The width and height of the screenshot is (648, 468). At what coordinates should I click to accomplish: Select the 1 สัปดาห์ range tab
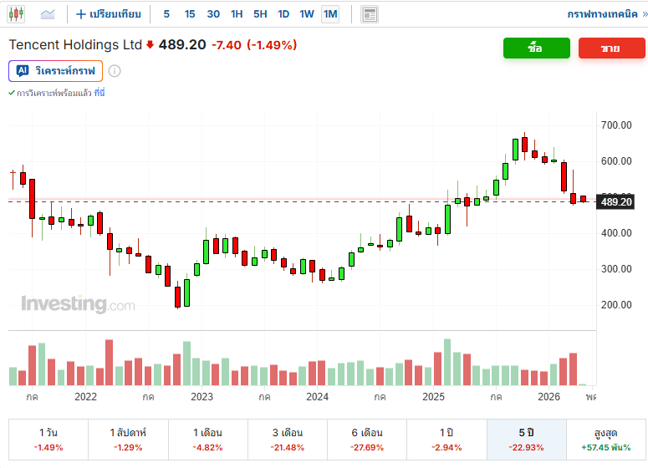point(128,440)
